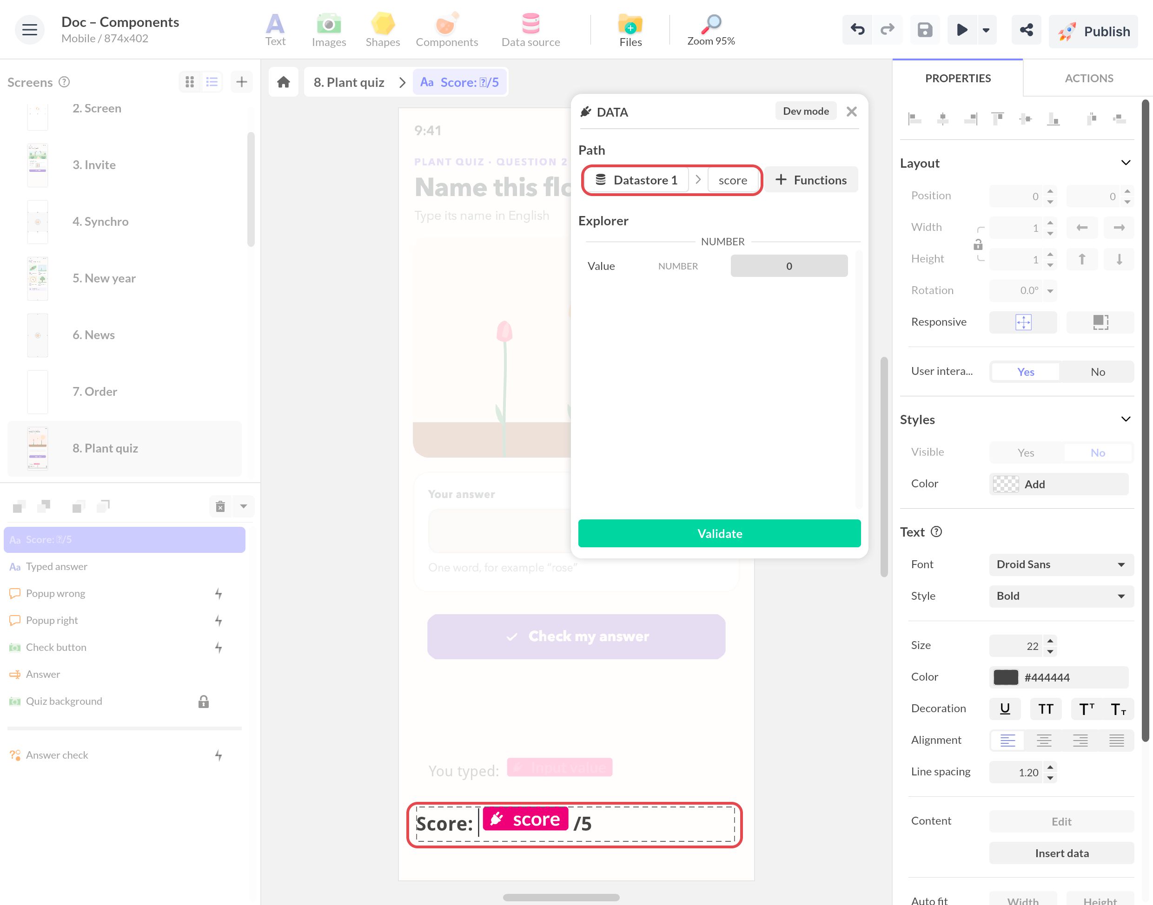The image size is (1153, 905).
Task: Save the project with the disk icon
Action: (925, 30)
